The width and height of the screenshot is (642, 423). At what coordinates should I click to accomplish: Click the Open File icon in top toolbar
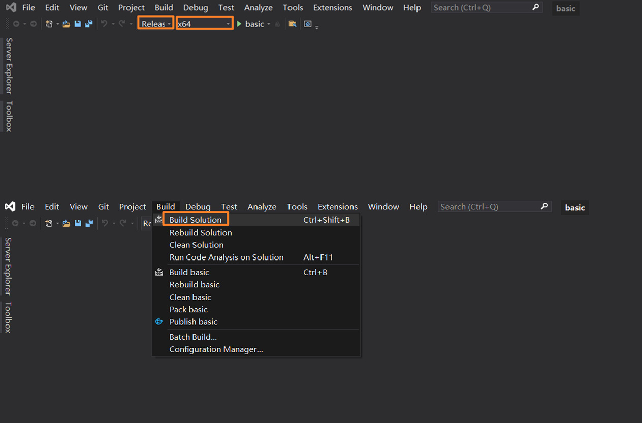coord(67,24)
